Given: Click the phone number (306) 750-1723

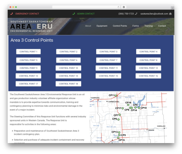Looking at the screenshot, I should [126, 14].
